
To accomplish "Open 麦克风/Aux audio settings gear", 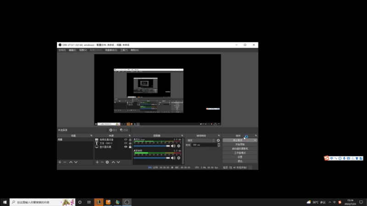I will click(x=179, y=146).
